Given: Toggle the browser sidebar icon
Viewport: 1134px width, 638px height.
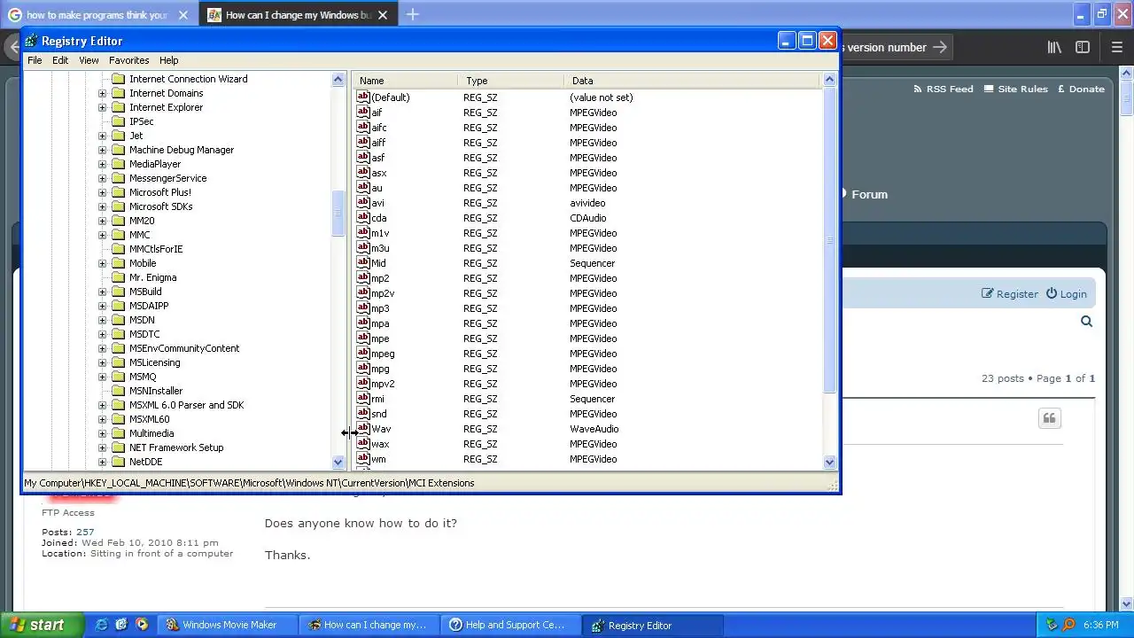Looking at the screenshot, I should point(1083,47).
